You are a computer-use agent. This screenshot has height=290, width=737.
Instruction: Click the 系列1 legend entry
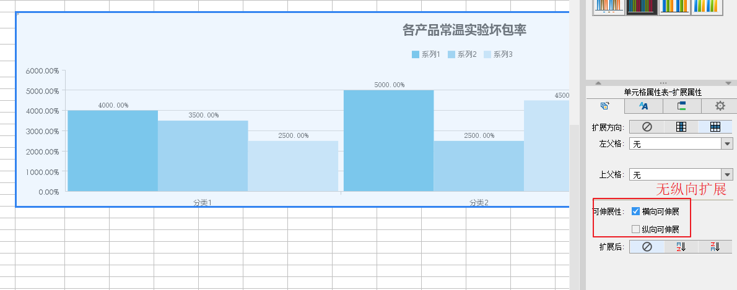[x=426, y=54]
